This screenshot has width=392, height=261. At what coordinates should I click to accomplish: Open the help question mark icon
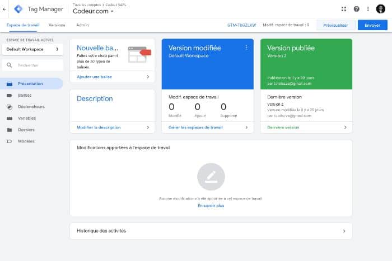(356, 9)
